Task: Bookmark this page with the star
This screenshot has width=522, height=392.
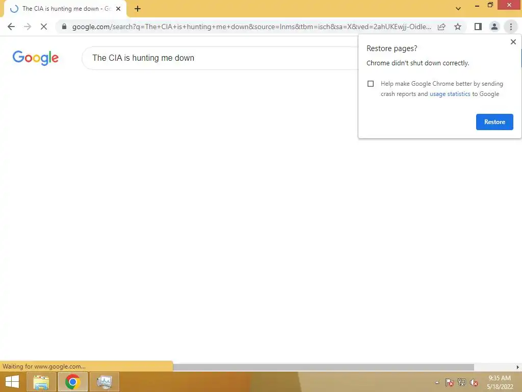Action: pyautogui.click(x=458, y=27)
